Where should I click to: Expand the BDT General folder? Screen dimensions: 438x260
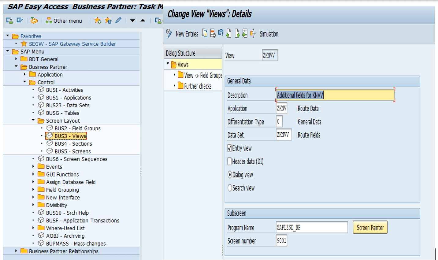(16, 59)
